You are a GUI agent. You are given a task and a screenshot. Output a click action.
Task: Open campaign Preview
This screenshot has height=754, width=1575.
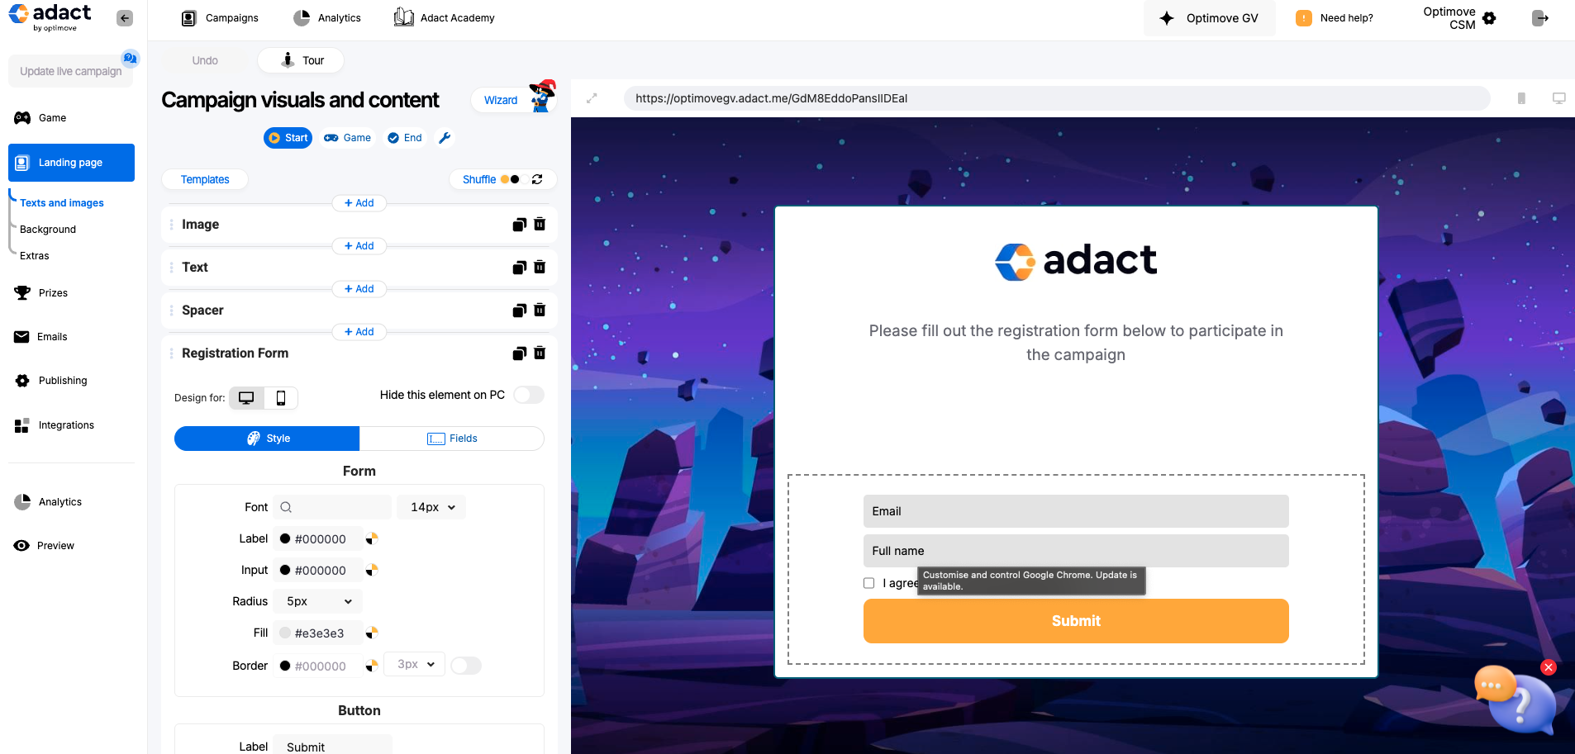45,546
